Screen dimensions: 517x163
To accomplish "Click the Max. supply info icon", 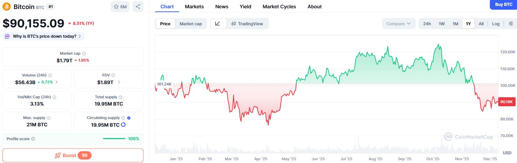I will 48,118.
